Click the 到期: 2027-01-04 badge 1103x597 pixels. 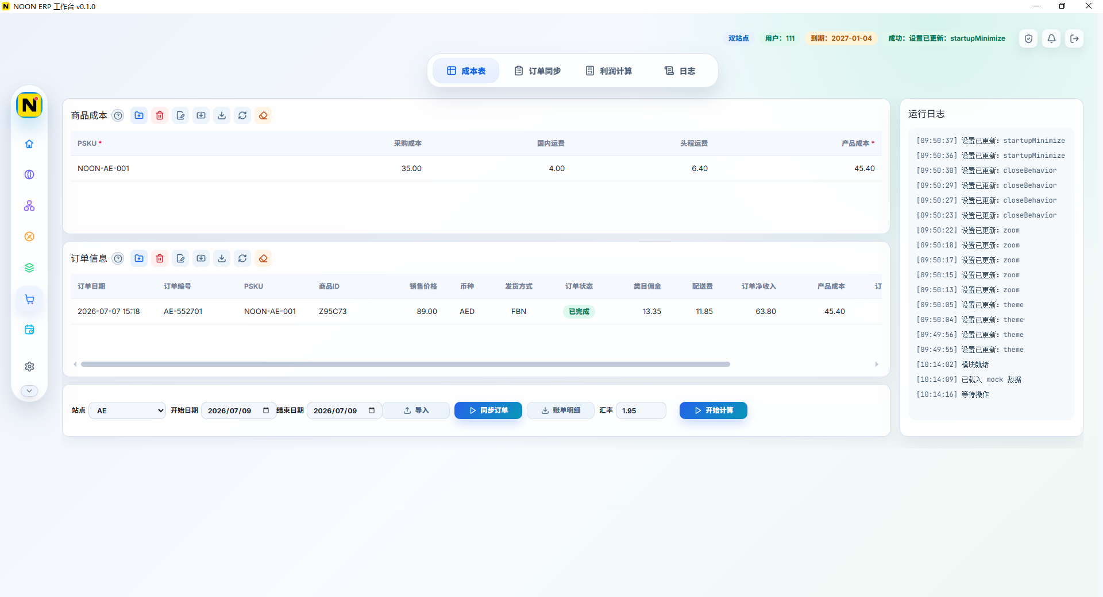tap(841, 38)
